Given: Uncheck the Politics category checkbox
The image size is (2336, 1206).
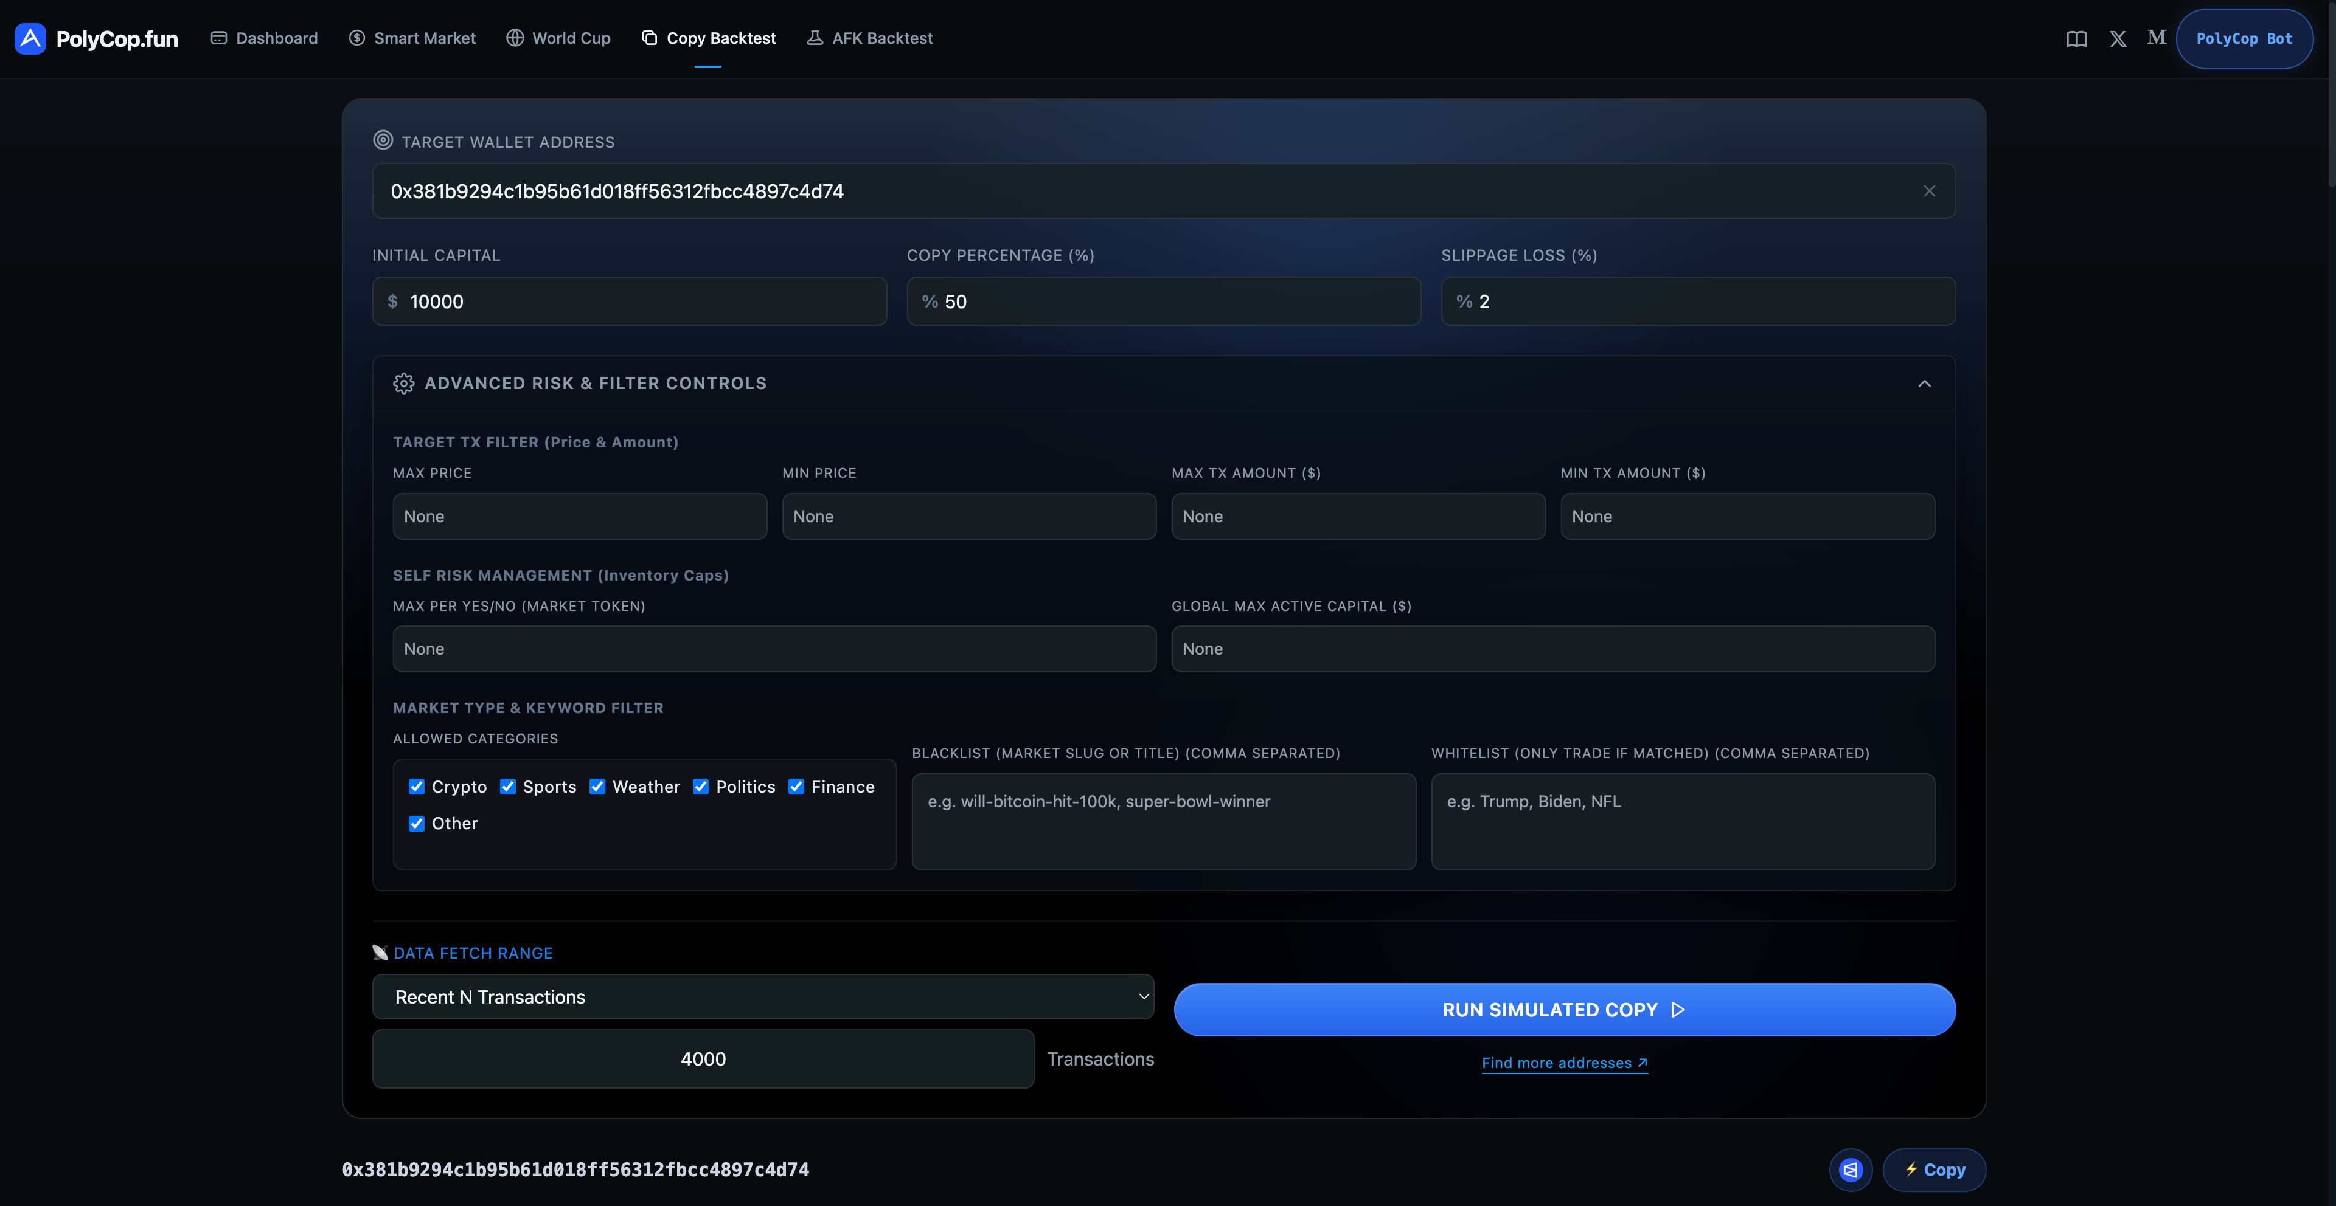Looking at the screenshot, I should point(701,787).
